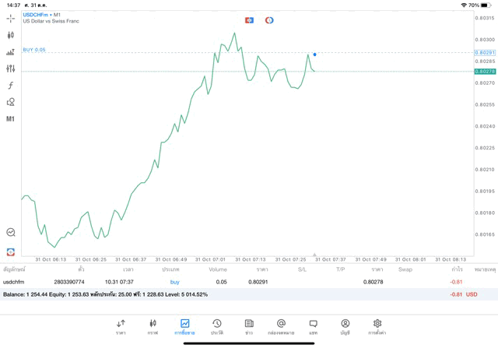Open the Chat (แชท) tab
The width and height of the screenshot is (498, 348).
pos(313,327)
